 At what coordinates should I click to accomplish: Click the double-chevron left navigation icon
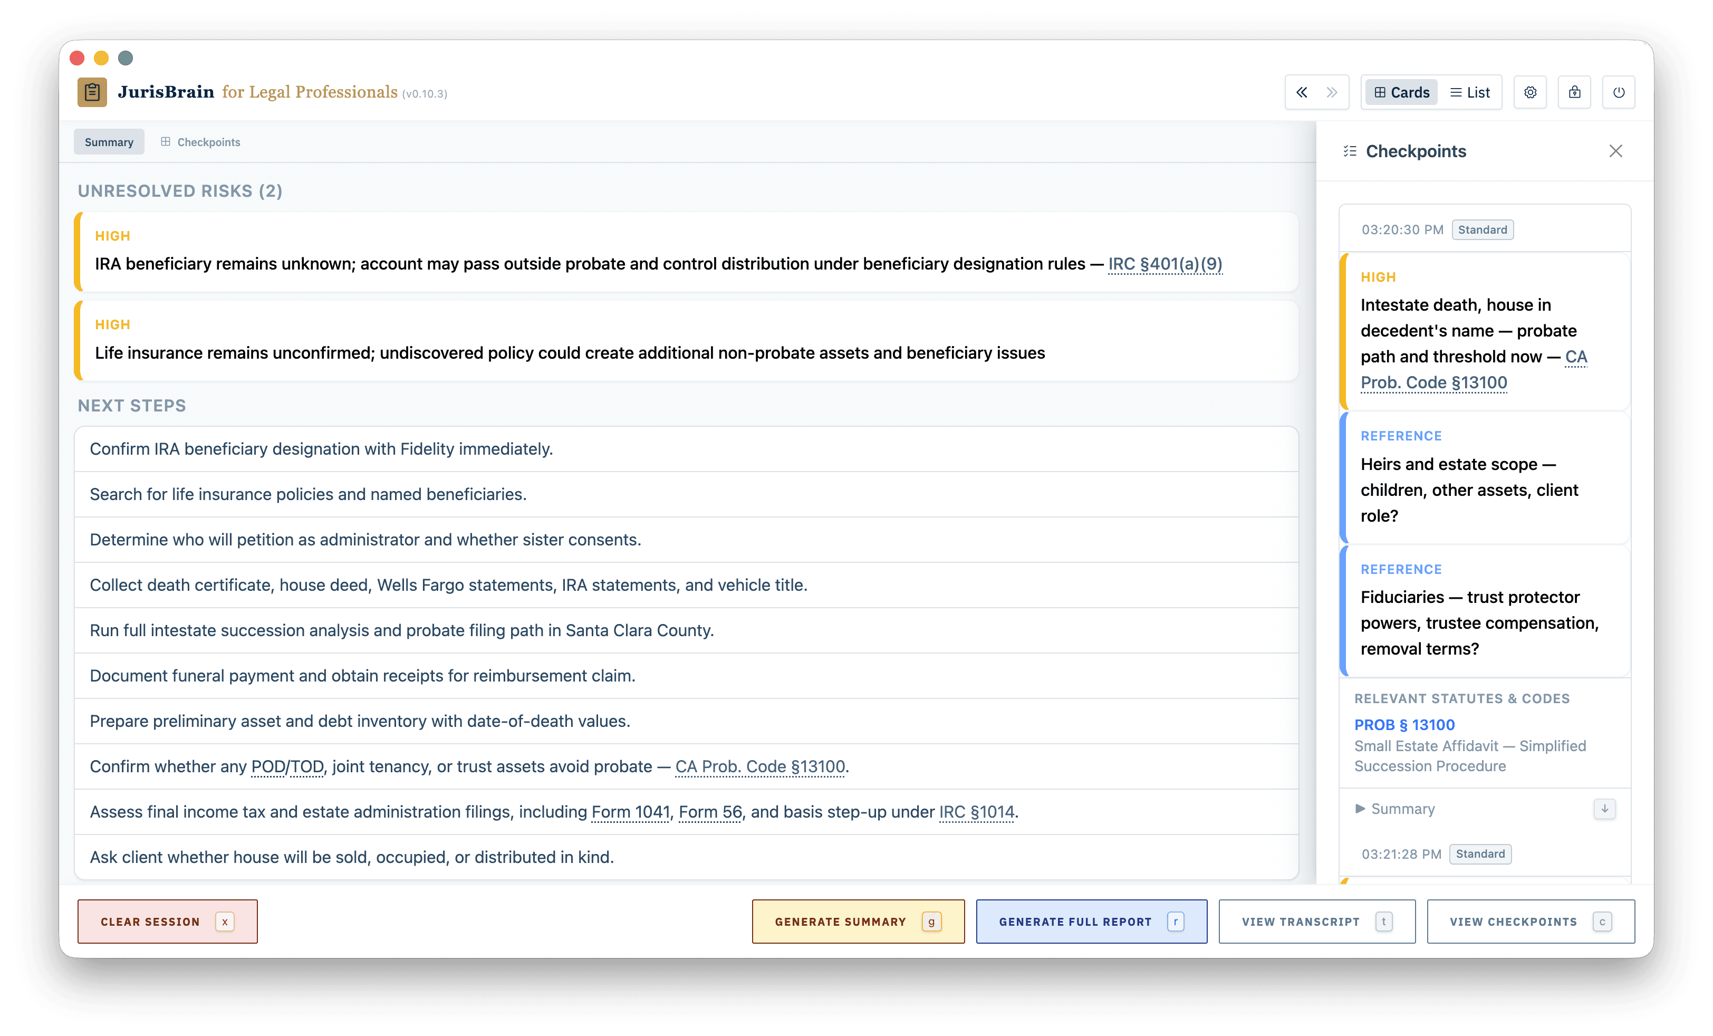coord(1302,92)
